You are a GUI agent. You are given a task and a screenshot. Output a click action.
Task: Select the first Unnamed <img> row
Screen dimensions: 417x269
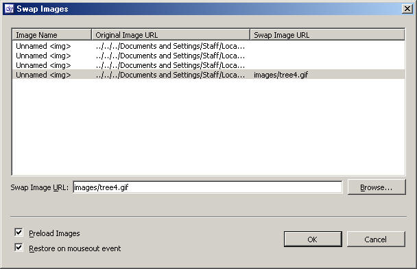point(208,46)
